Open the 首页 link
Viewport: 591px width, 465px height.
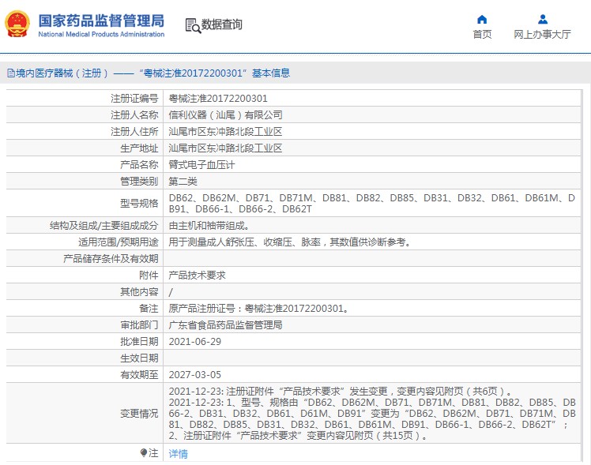(x=482, y=34)
